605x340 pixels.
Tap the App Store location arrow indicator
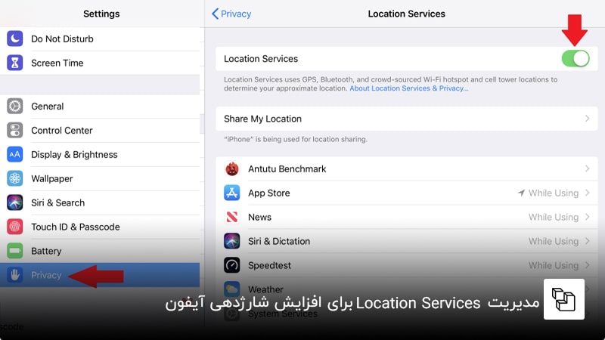[521, 193]
